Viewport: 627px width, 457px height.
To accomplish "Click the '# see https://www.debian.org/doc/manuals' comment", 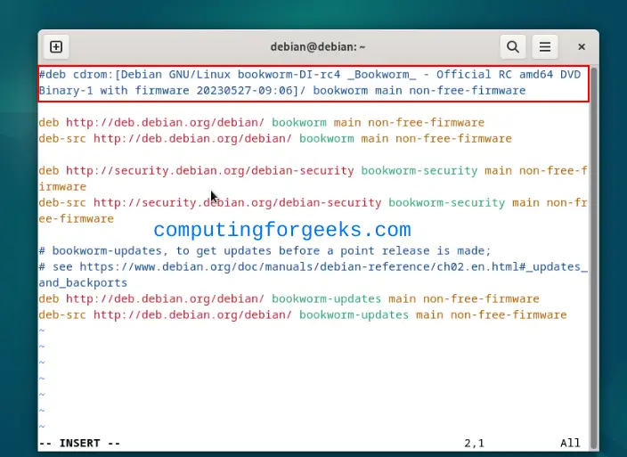I will [x=313, y=266].
